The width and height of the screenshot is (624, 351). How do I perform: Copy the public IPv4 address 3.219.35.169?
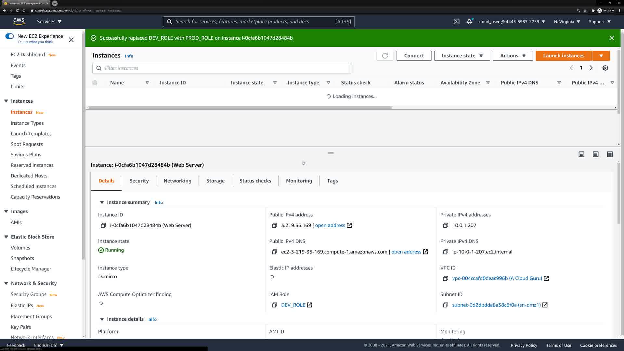[x=274, y=225]
